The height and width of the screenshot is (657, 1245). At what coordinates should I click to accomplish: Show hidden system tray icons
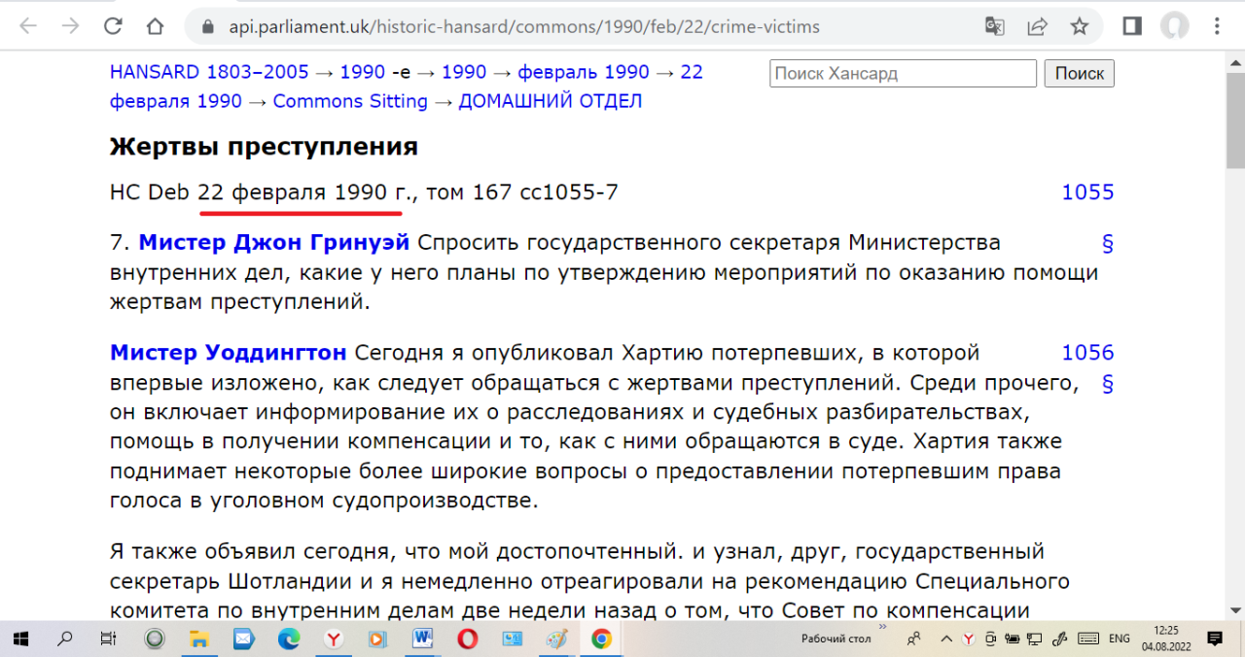[945, 639]
